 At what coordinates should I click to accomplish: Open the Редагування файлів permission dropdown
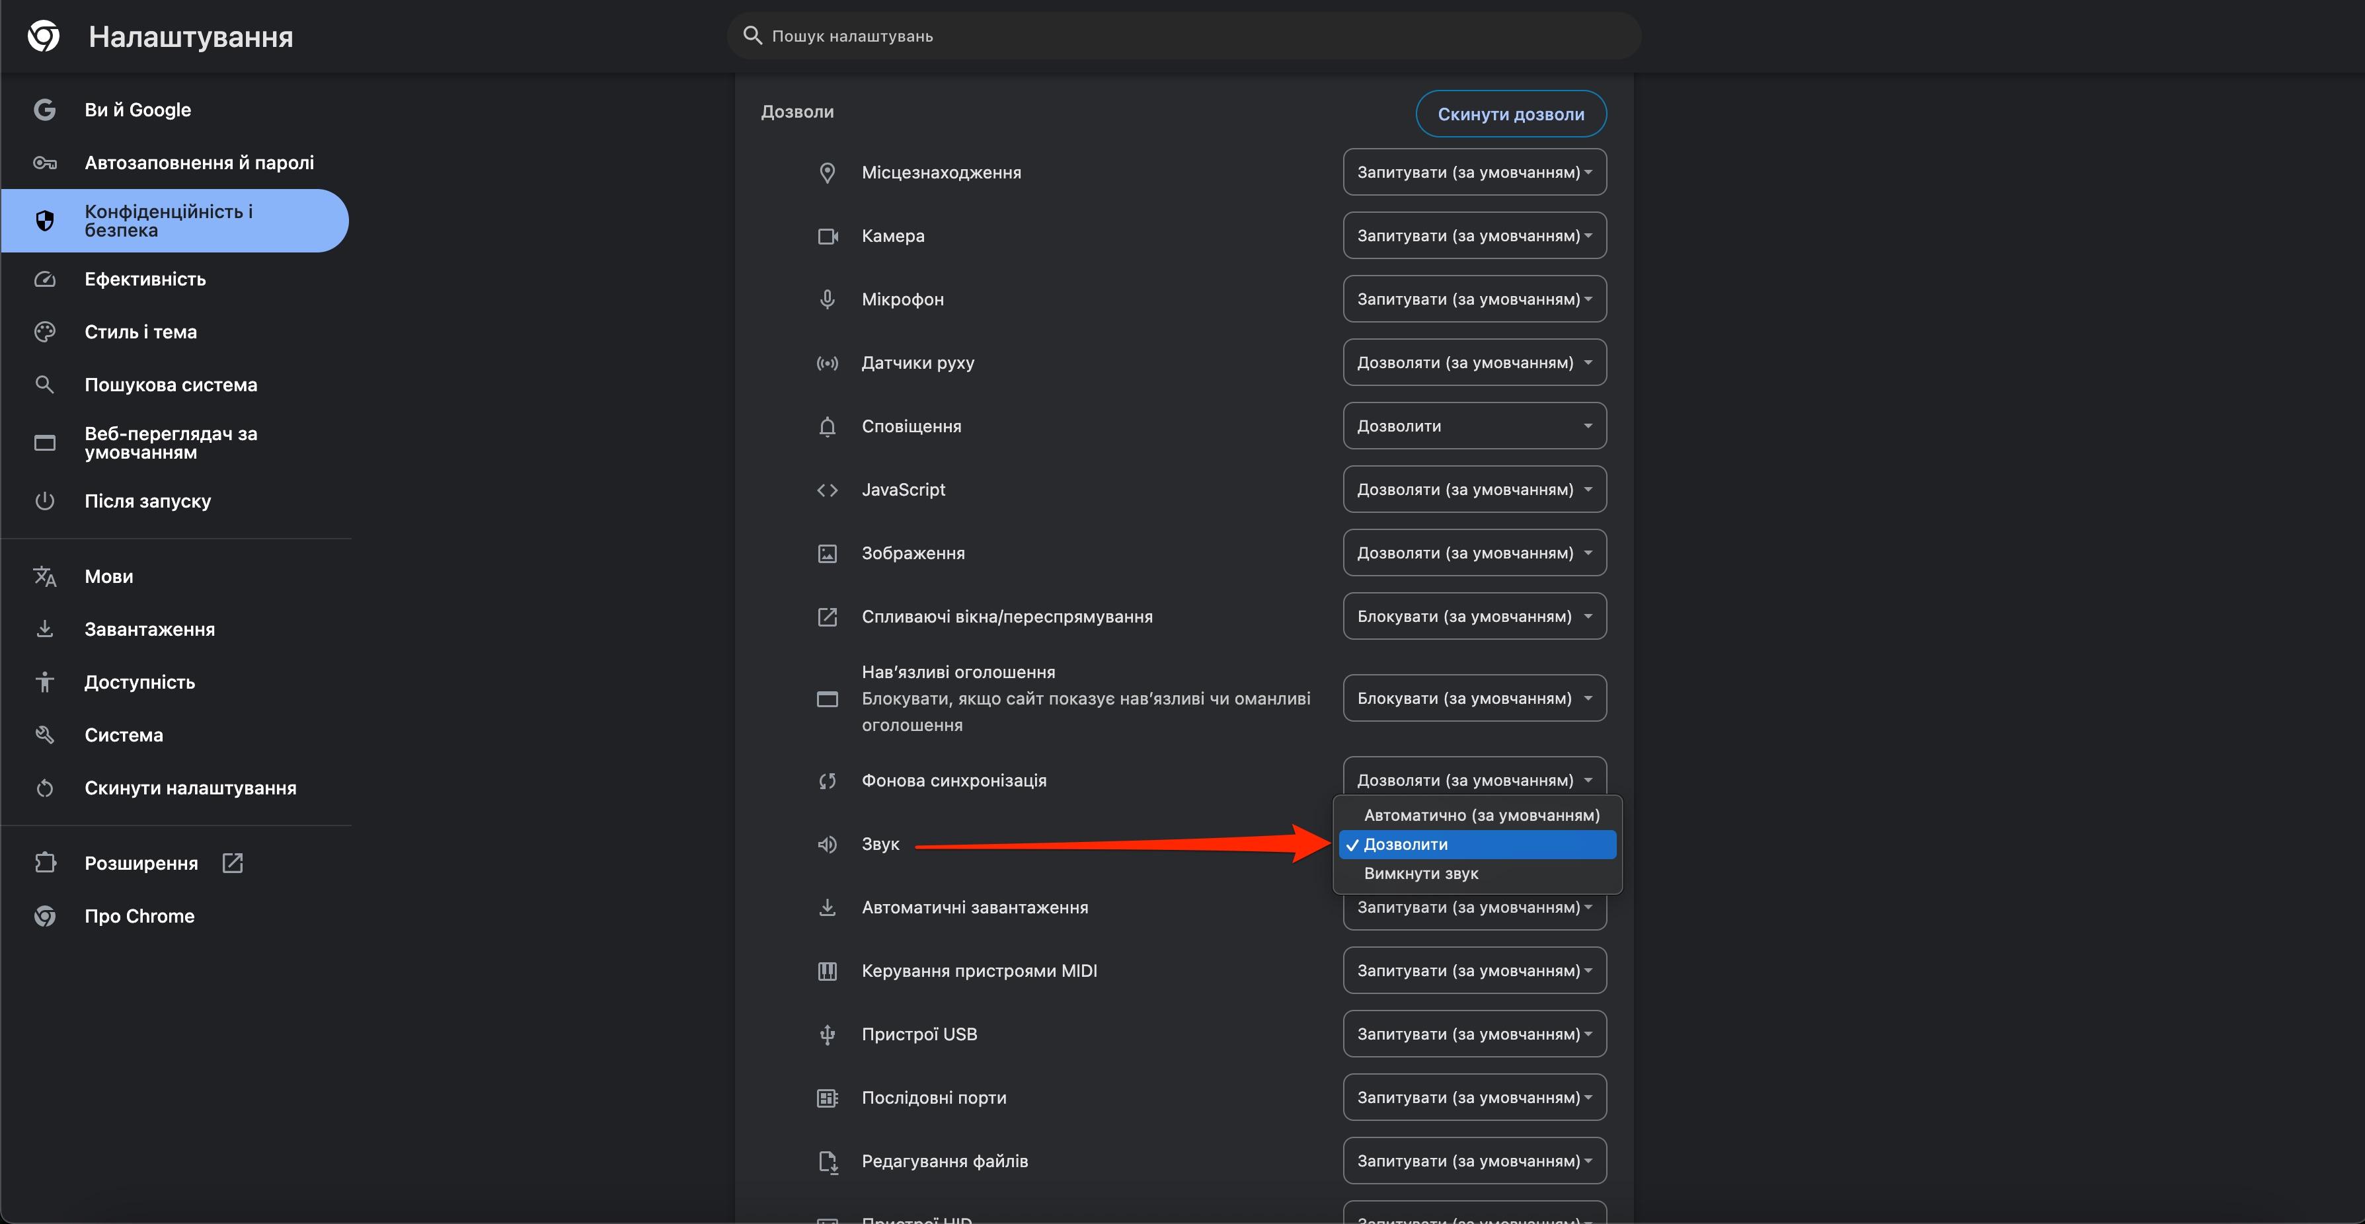1475,1160
